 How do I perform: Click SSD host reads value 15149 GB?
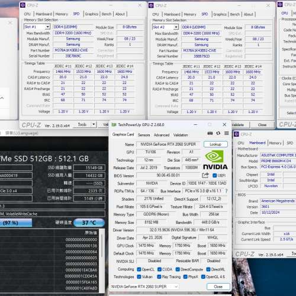click(89, 168)
